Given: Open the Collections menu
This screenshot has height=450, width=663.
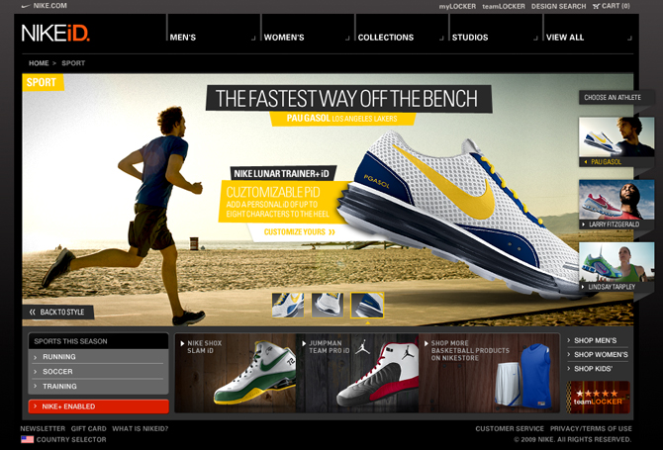Looking at the screenshot, I should [x=386, y=38].
